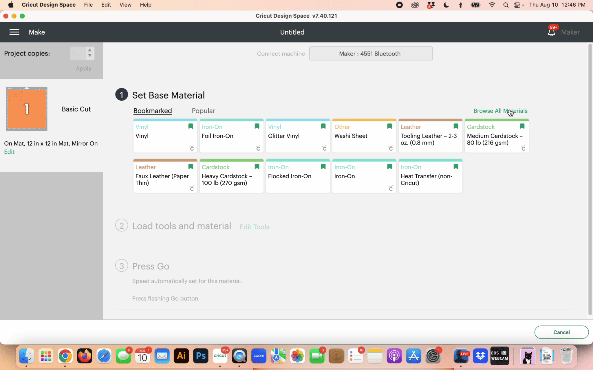
Task: Select the orange mat 1 thumbnail
Action: tap(27, 109)
